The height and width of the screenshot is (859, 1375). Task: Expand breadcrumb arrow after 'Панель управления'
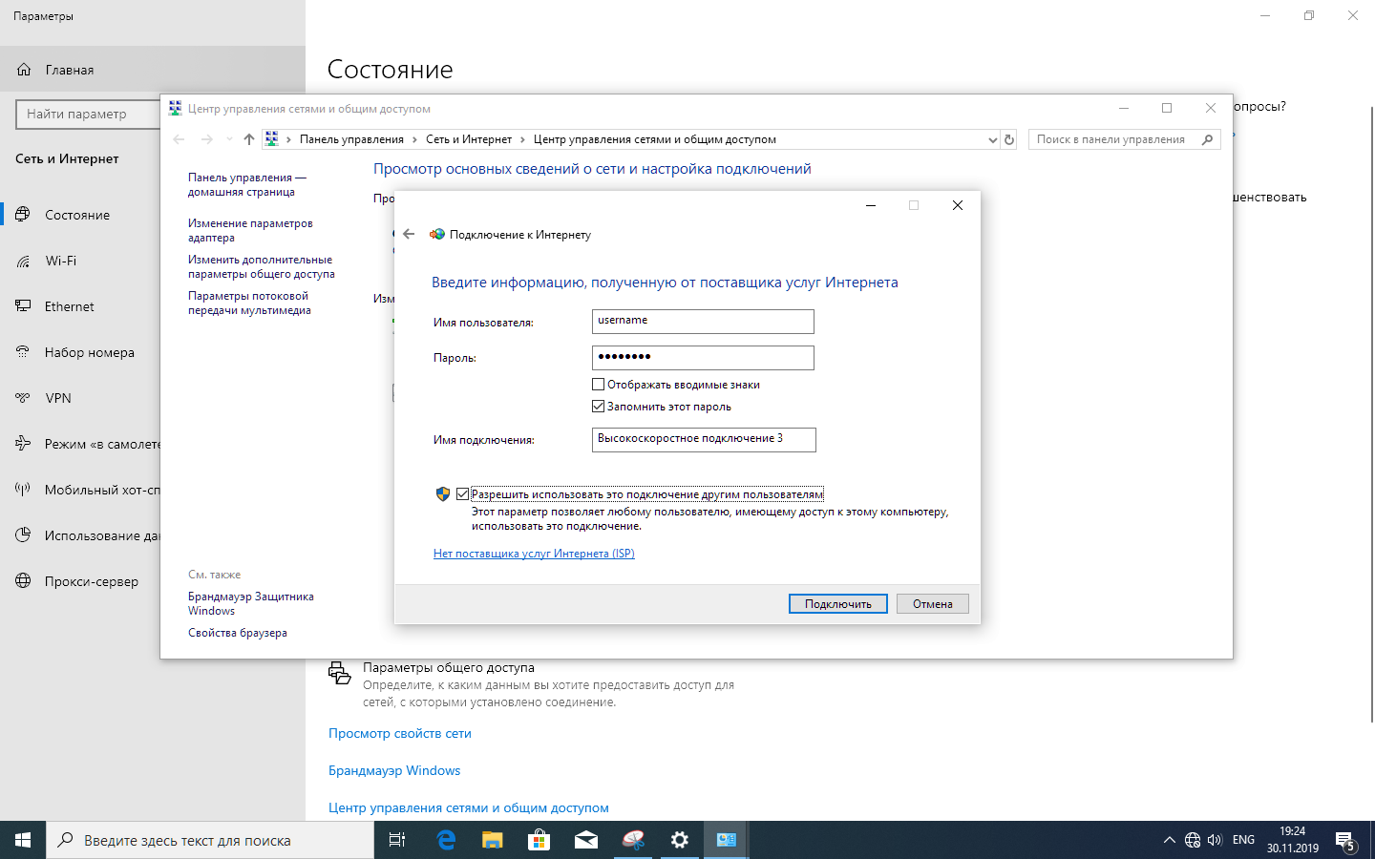coord(414,139)
